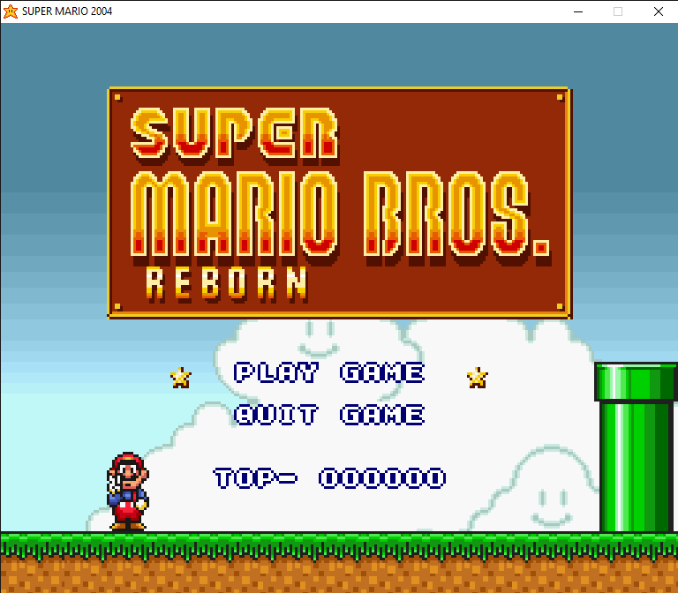Click the SUPER MARIO 2004 window title

67,11
